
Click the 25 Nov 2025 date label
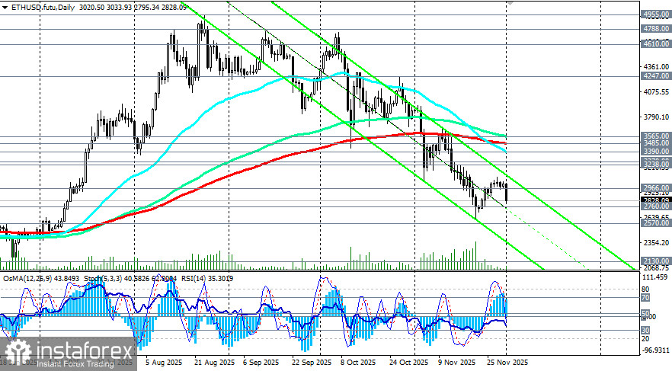(x=507, y=362)
